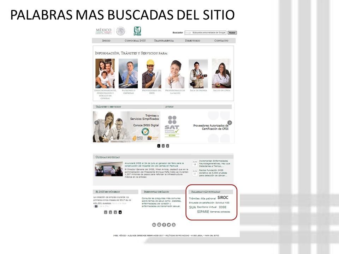Image resolution: width=339 pixels, height=254 pixels.
Task: Open the Proveedores del IMSS photo
Action: (x=151, y=73)
